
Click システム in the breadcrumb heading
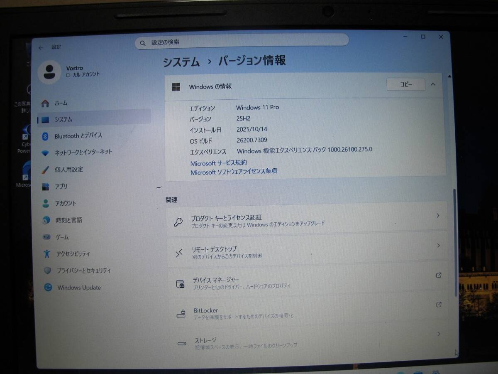[181, 62]
